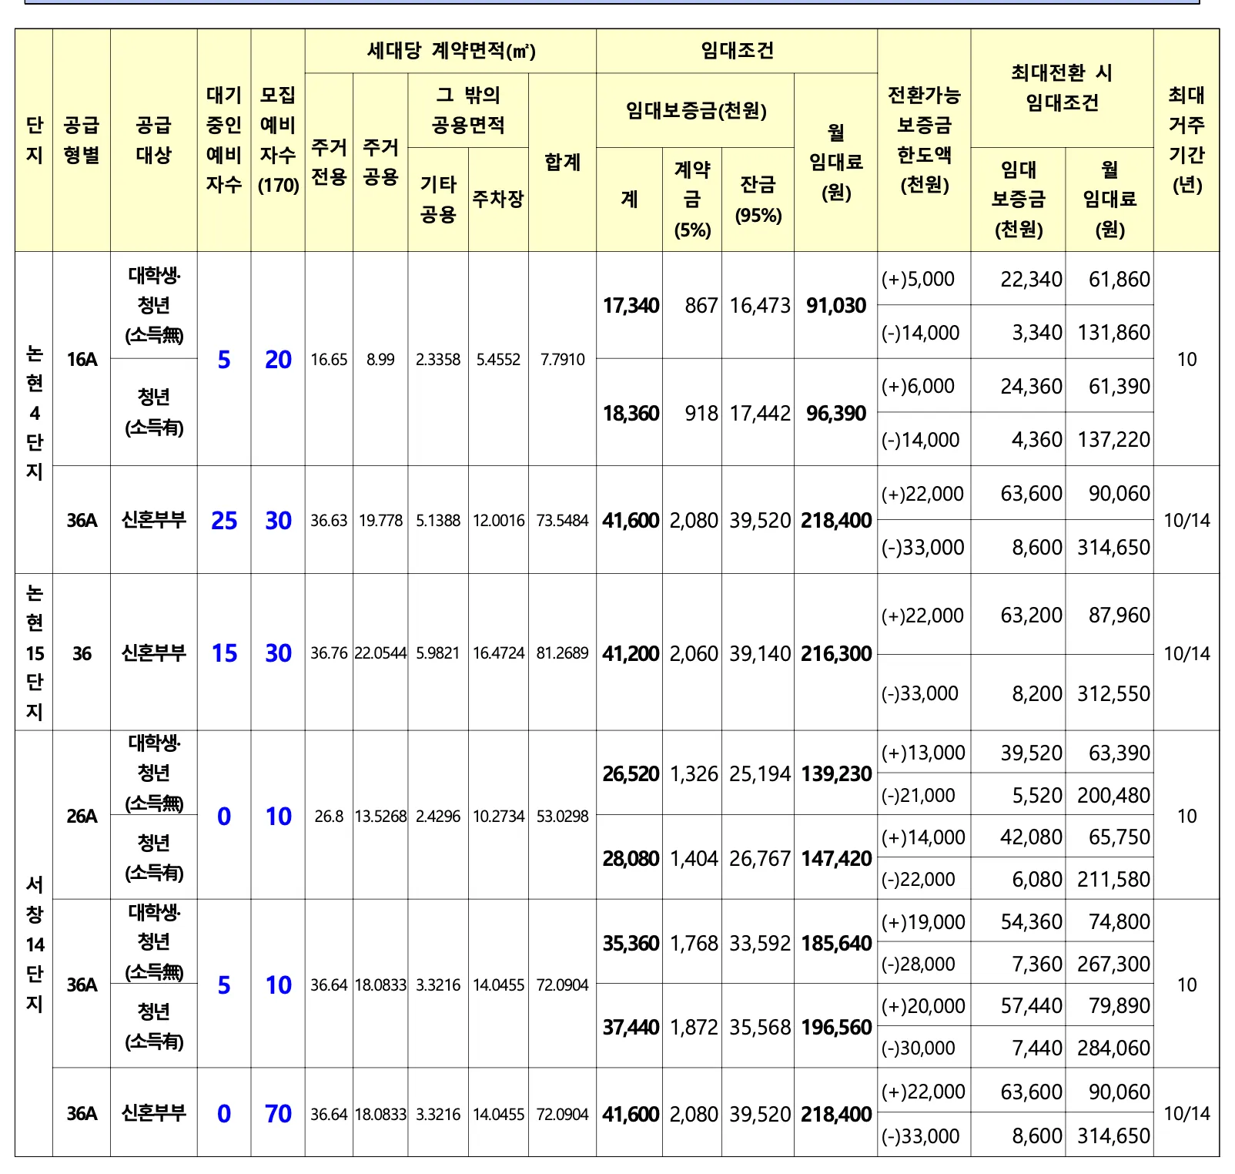Screen dimensions: 1235x1174
Task: Select the blue waiting count 25
Action: [x=223, y=521]
